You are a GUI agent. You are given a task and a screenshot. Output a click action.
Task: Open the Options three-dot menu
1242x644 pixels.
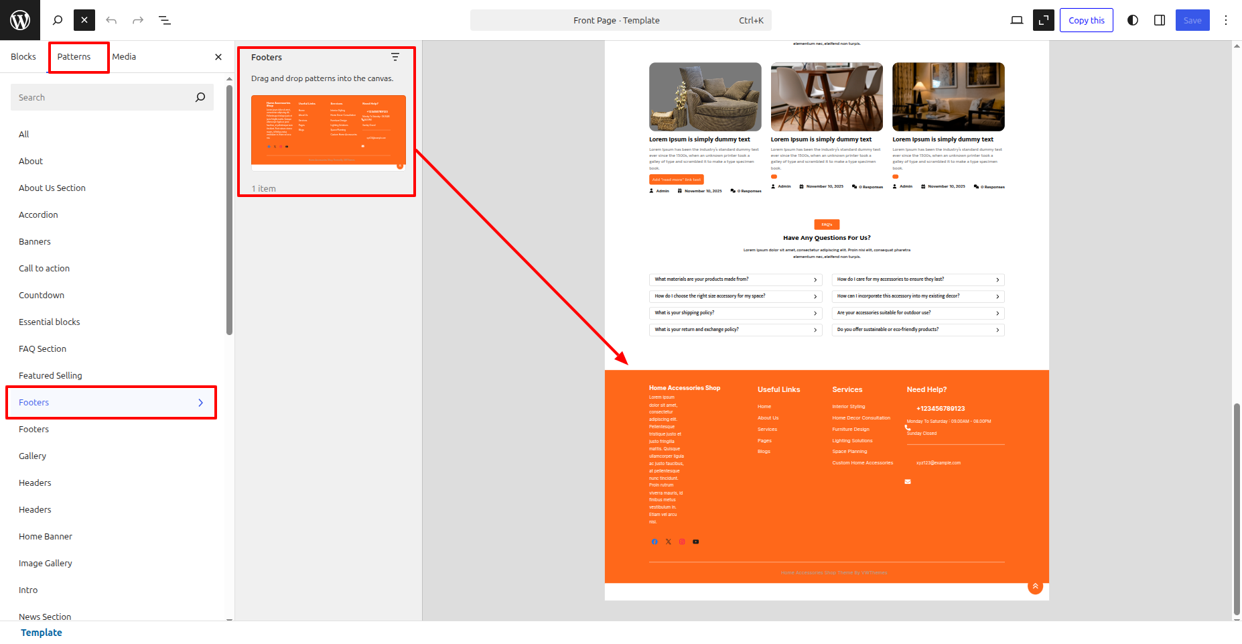point(1226,20)
